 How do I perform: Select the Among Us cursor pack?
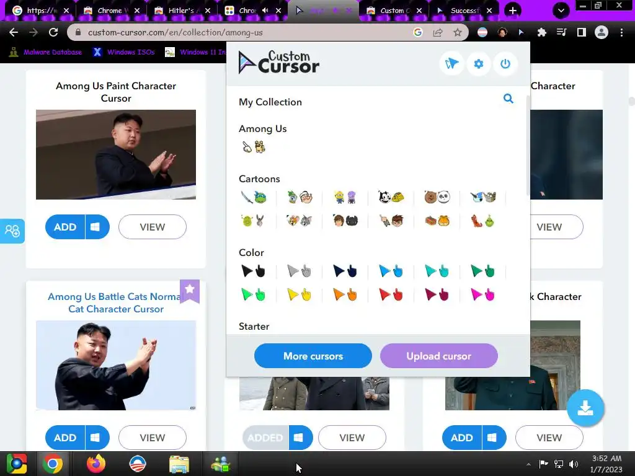coord(254,147)
